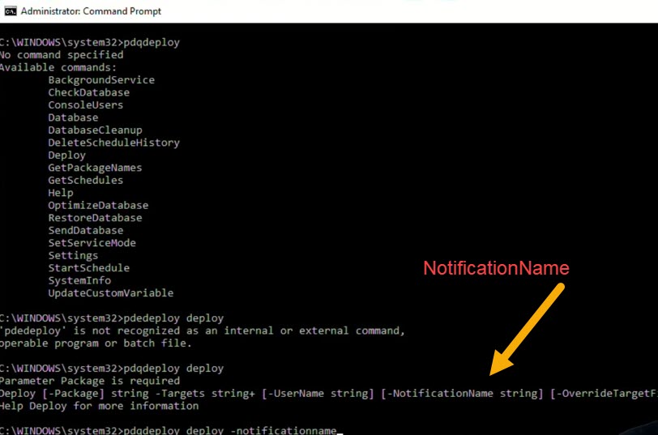Viewport: 658px width, 435px height.
Task: Click the 'is not recognized' error line
Action: pos(203,331)
